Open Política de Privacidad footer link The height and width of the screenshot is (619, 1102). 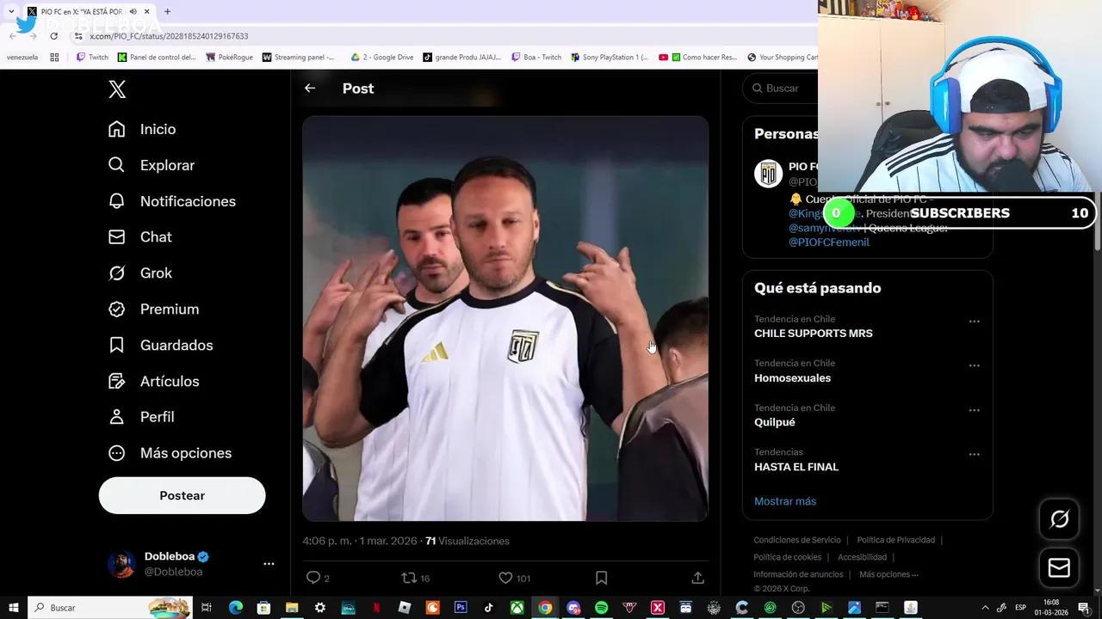coord(895,540)
